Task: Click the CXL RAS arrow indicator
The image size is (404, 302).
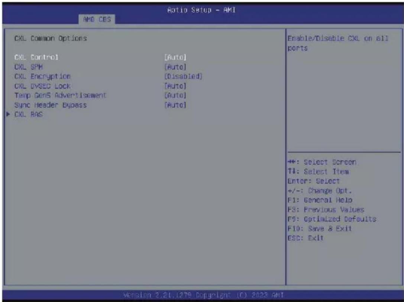Action: point(8,114)
